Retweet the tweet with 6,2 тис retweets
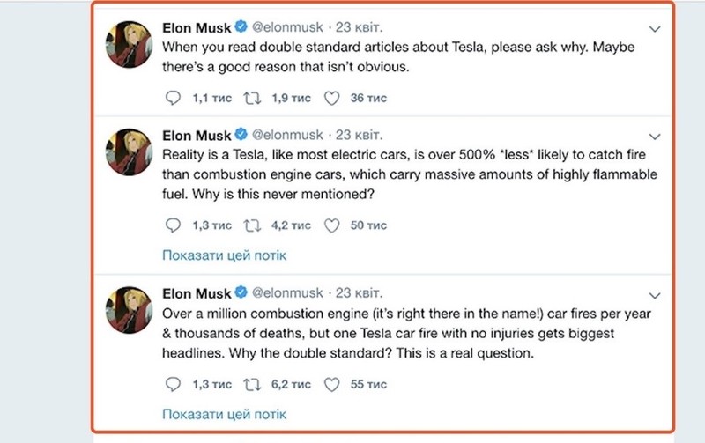The image size is (705, 443). coord(252,384)
